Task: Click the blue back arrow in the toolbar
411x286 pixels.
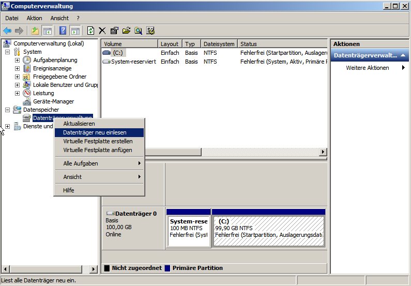Action: coord(7,31)
